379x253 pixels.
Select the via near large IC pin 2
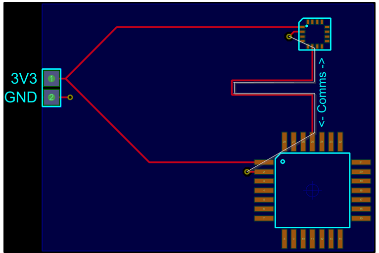[x=247, y=172]
